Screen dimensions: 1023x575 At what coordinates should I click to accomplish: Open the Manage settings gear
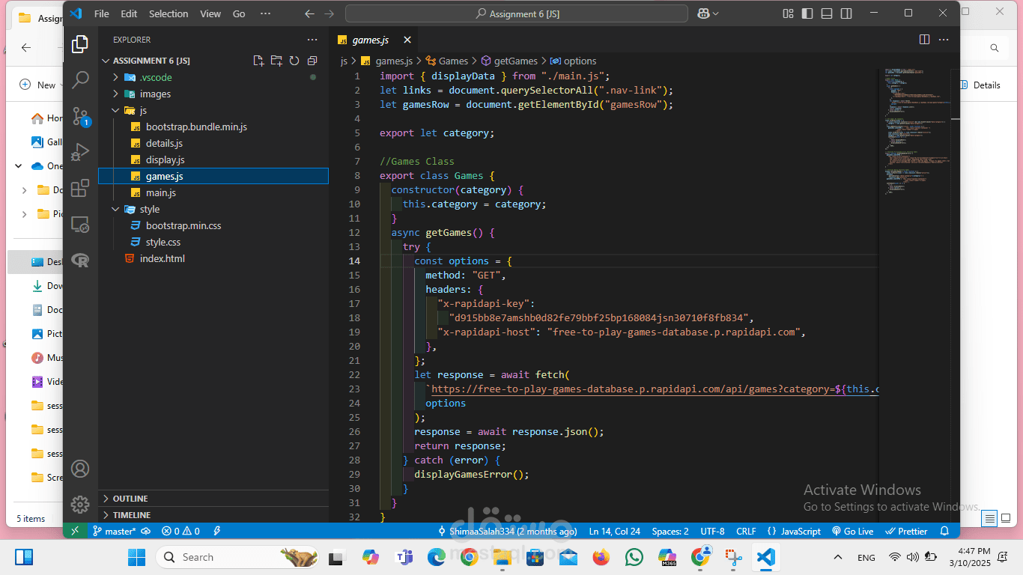[x=80, y=504]
